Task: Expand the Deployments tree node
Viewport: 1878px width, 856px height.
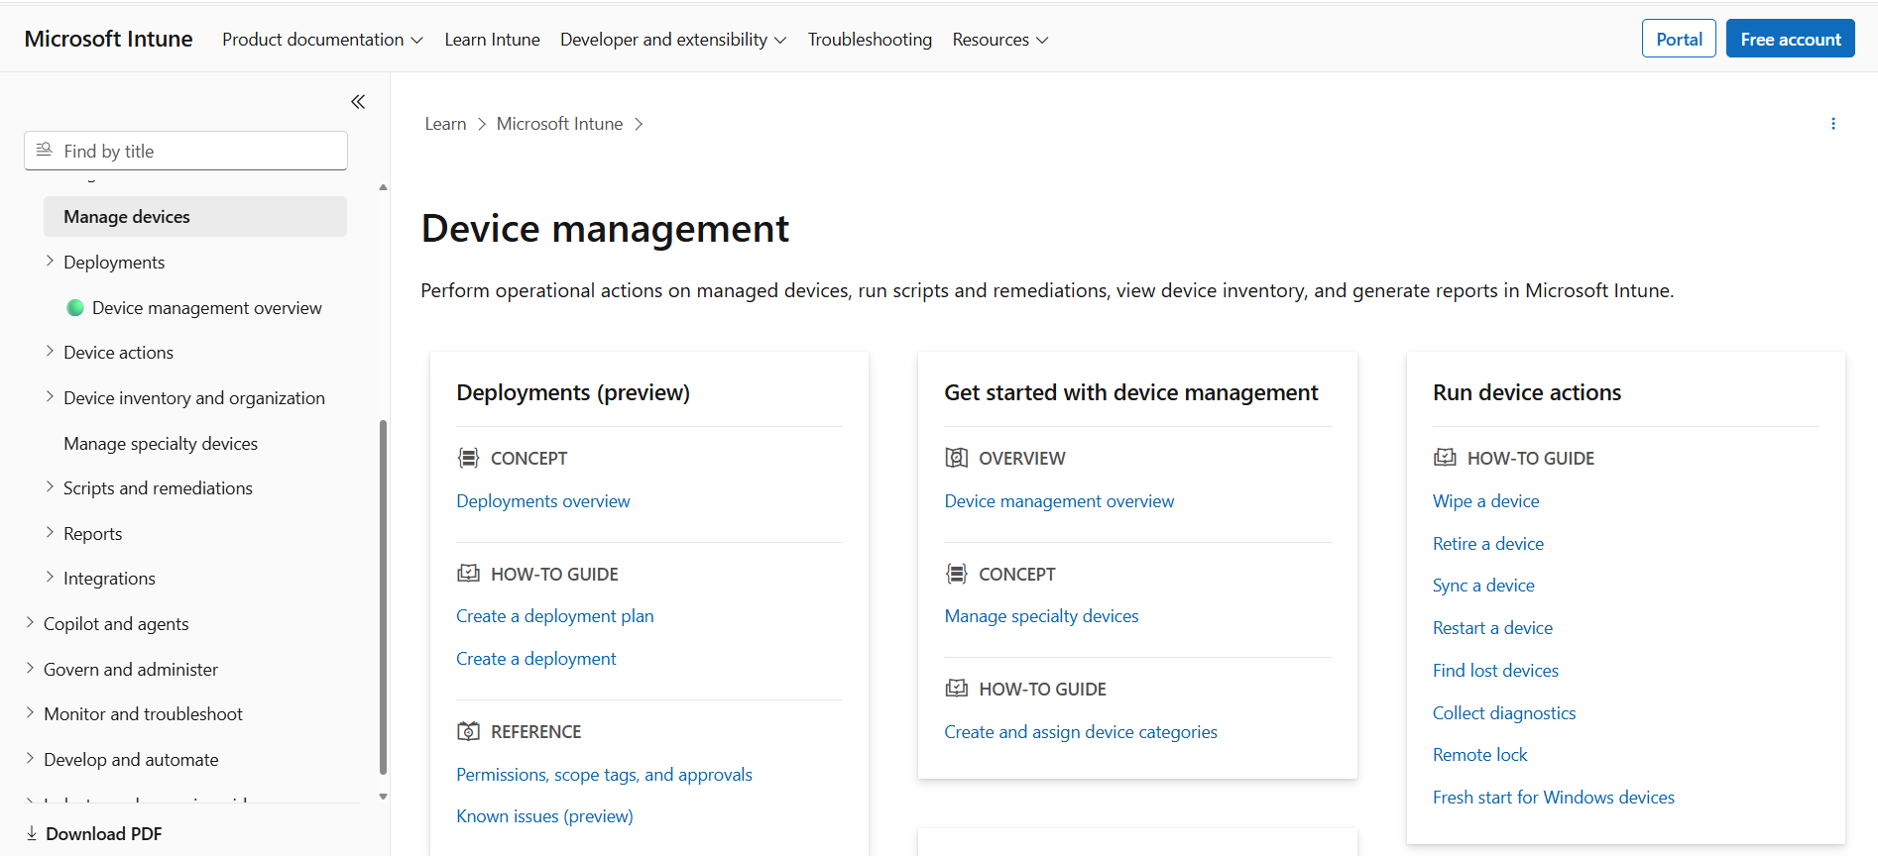Action: pos(50,262)
